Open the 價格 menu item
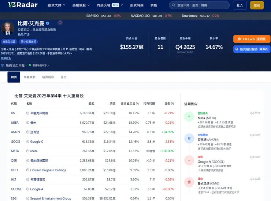271x201 pixels. tap(154, 5)
